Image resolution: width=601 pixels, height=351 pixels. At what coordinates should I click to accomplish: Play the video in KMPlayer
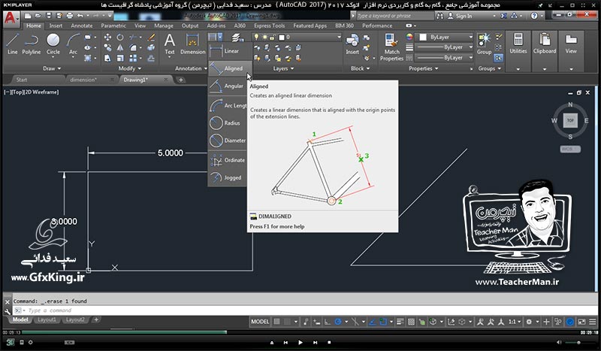[300, 343]
